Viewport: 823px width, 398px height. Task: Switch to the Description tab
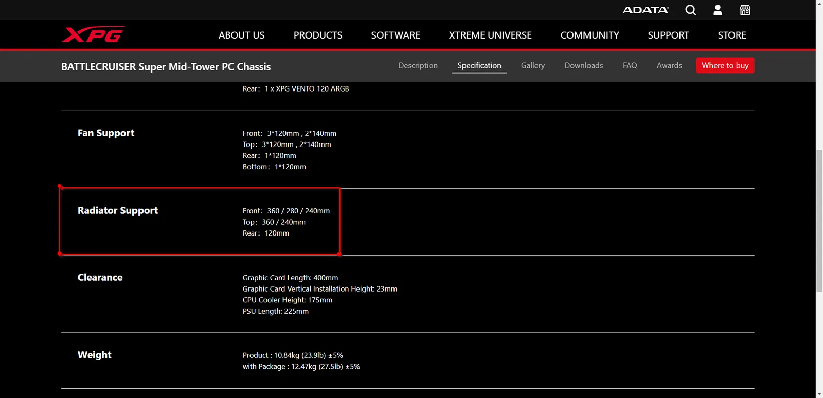(x=418, y=65)
